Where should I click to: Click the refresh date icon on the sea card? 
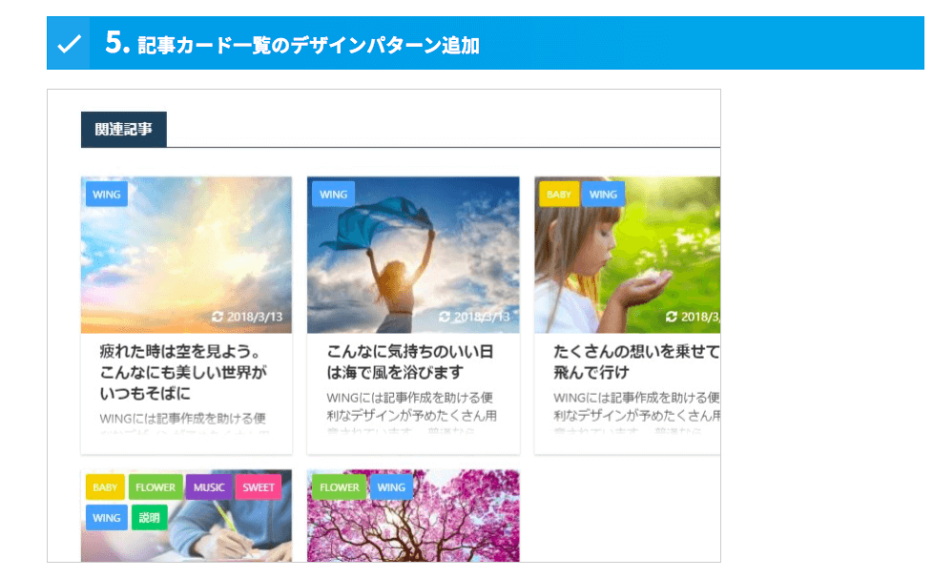(x=445, y=317)
